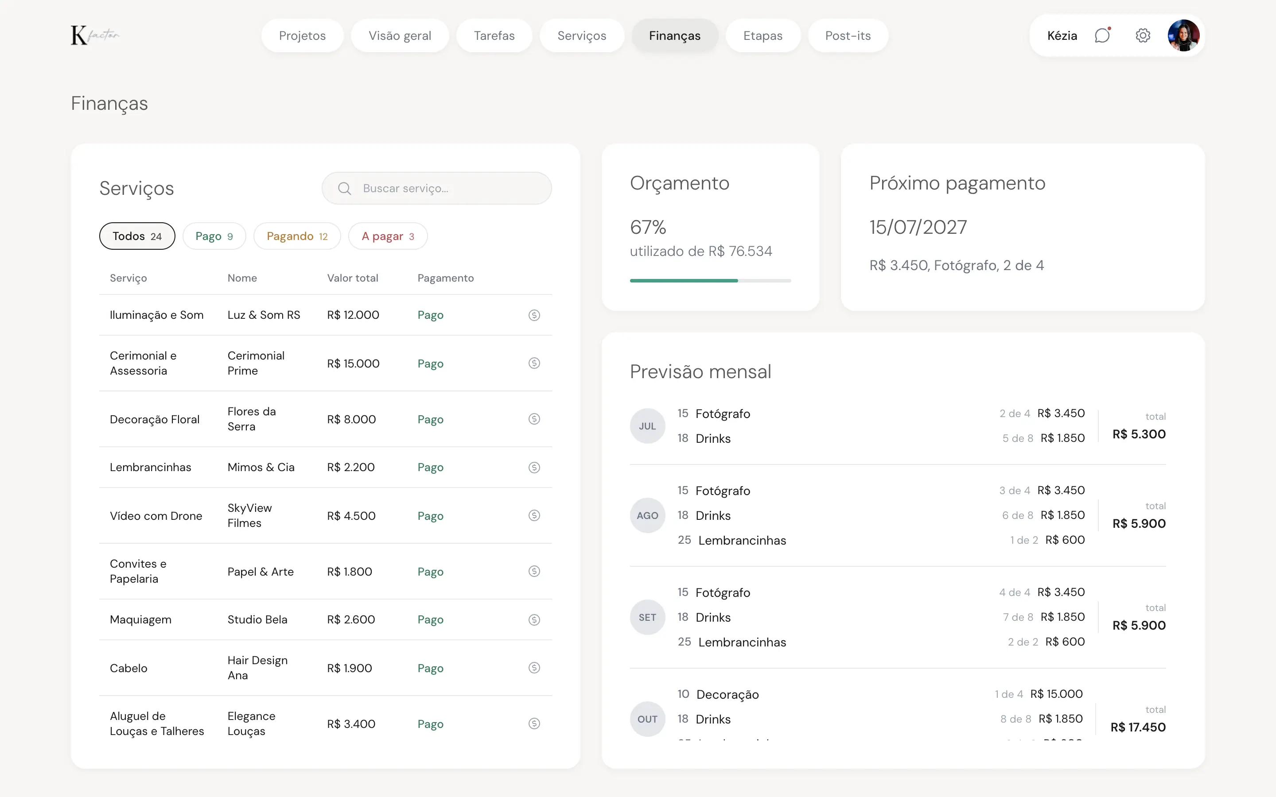Click payment icon for Maquiagem row

534,620
